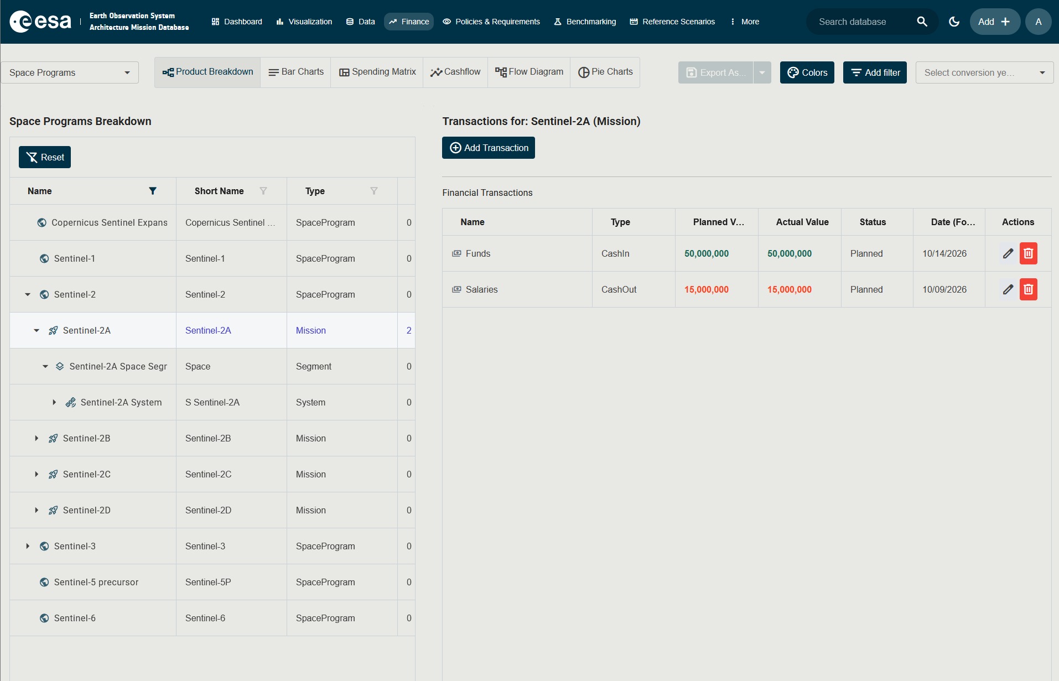
Task: Open the Benchmarking menu
Action: click(585, 22)
